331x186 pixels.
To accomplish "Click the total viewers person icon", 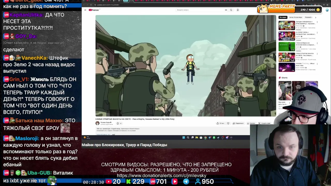I will pos(198,182).
